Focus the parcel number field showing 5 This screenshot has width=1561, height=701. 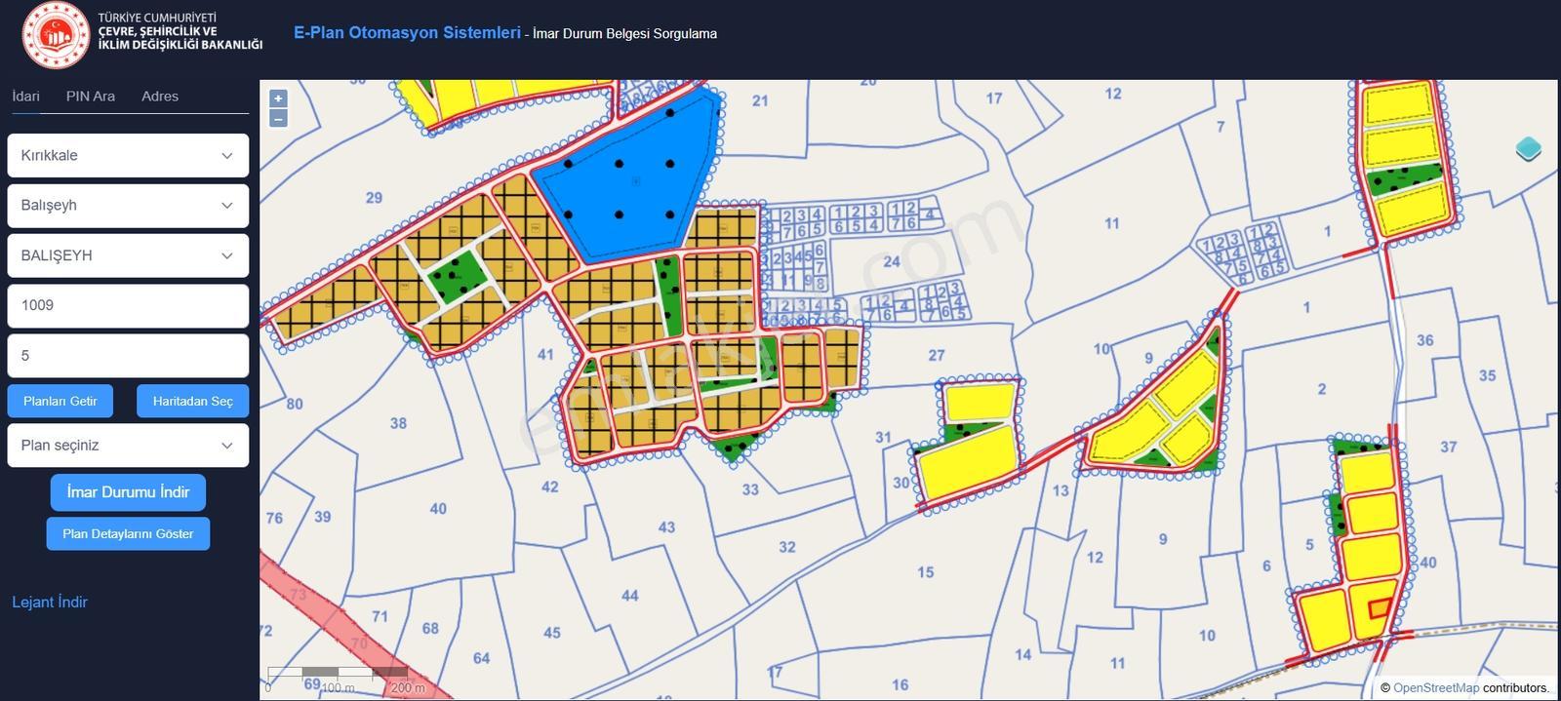128,356
